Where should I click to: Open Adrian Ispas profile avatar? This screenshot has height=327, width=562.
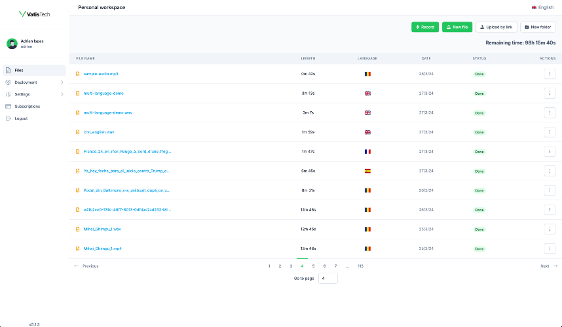click(x=12, y=44)
